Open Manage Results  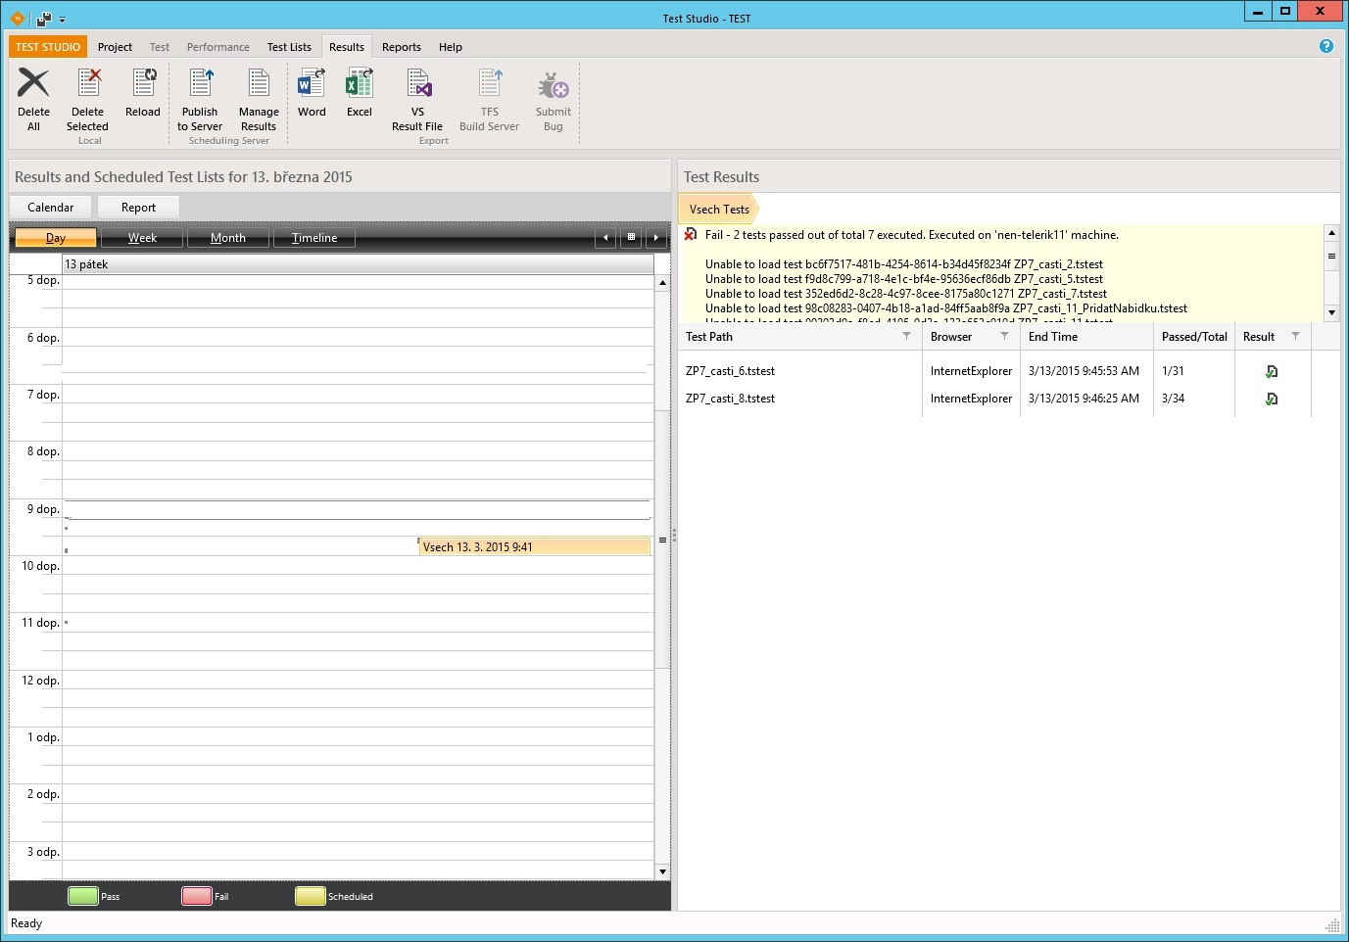(259, 85)
